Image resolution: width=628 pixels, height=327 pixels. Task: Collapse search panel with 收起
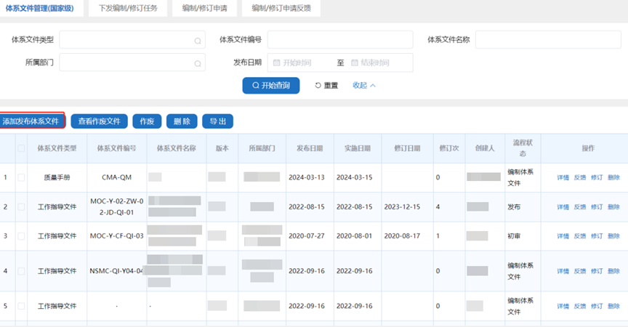tap(363, 86)
